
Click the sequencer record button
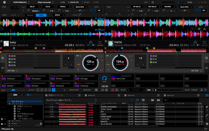pos(112,90)
